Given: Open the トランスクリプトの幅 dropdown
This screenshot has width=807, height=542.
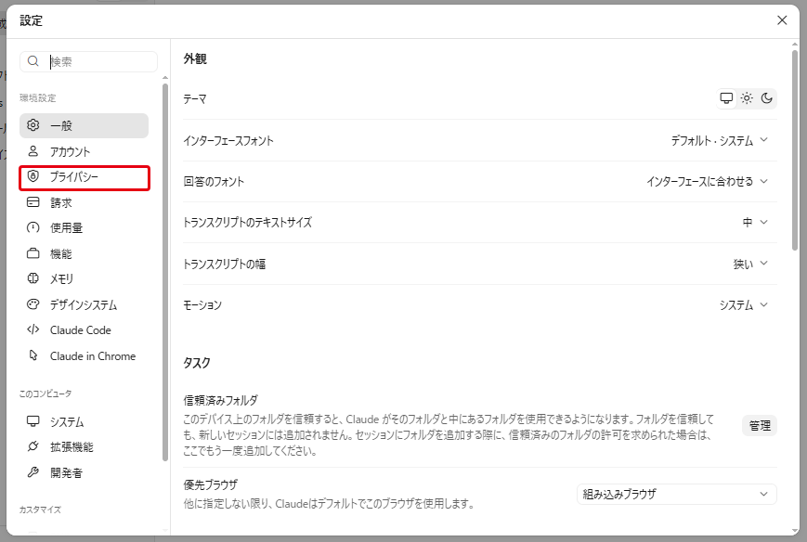Looking at the screenshot, I should (750, 264).
